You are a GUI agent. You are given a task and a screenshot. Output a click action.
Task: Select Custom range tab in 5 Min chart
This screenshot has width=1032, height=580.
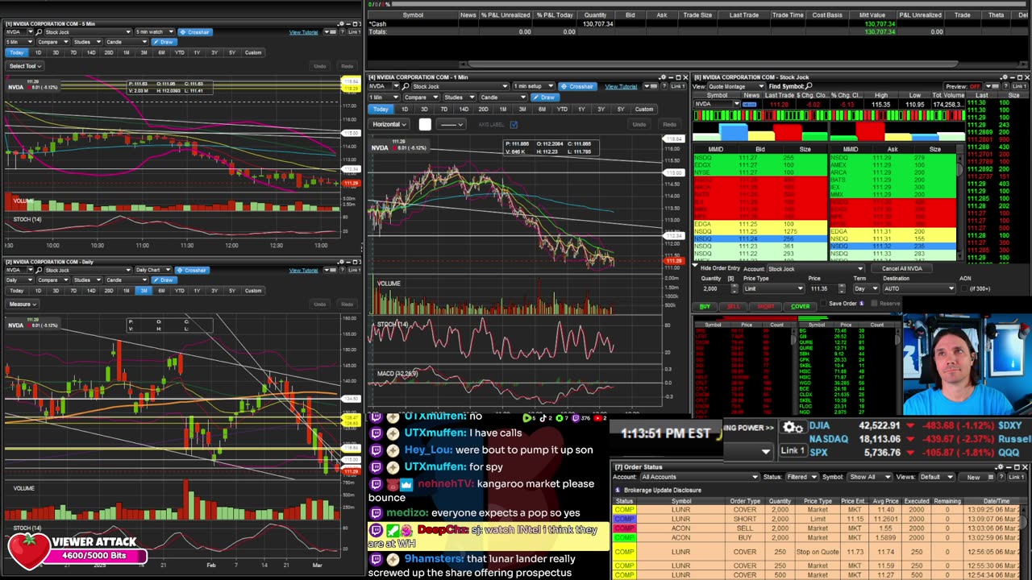pyautogui.click(x=253, y=52)
